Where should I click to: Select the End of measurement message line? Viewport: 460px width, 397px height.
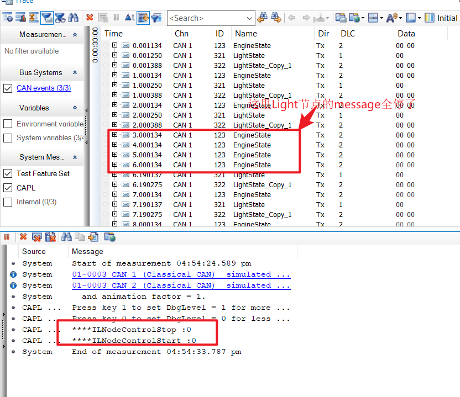(x=156, y=352)
